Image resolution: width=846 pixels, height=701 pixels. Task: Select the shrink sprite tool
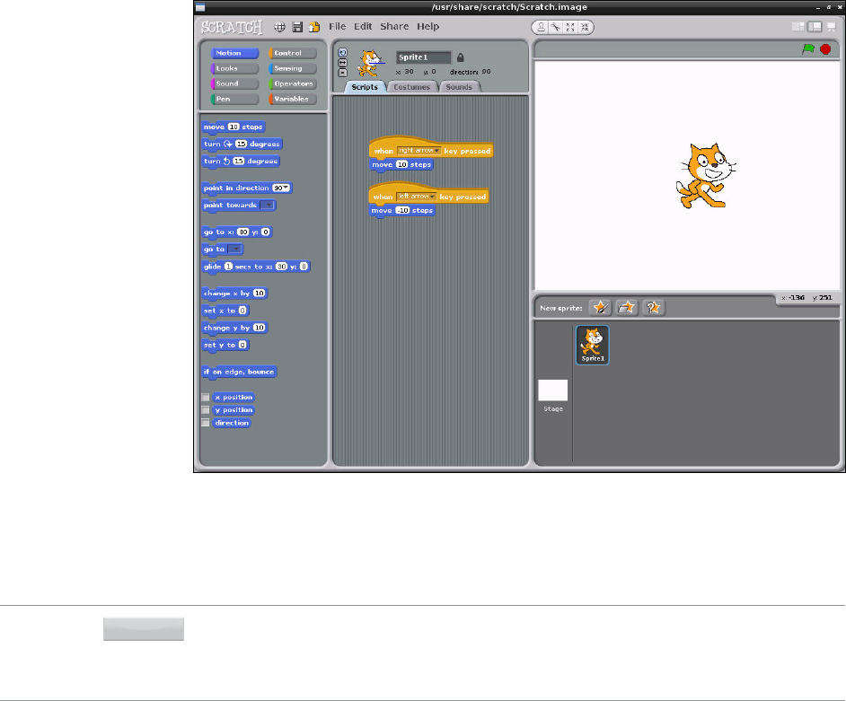(x=585, y=27)
